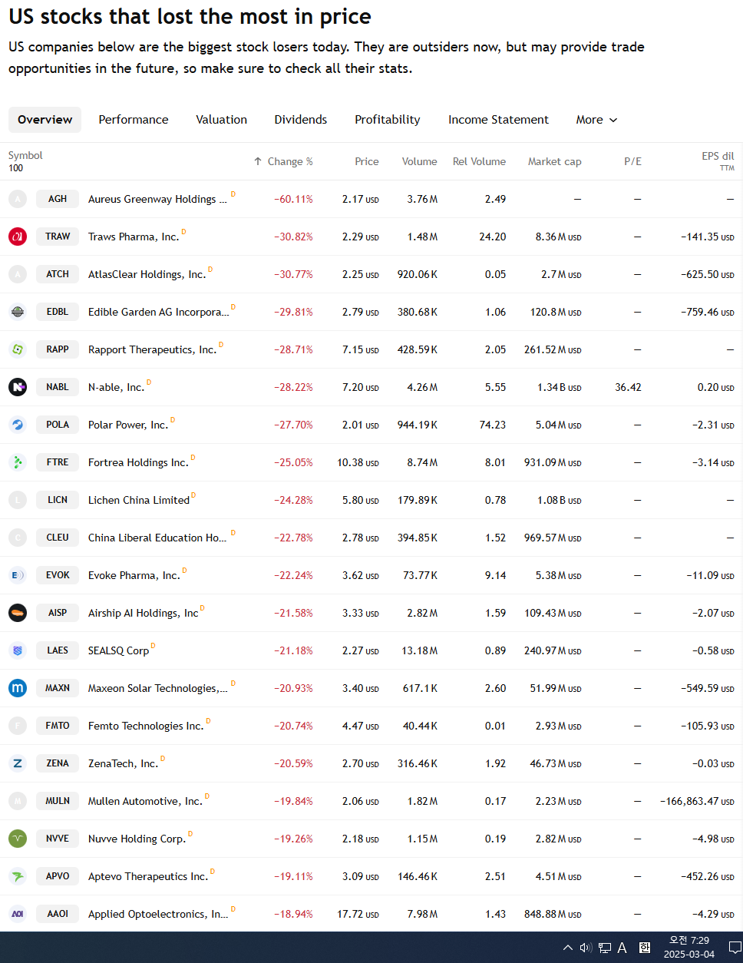The height and width of the screenshot is (963, 743).
Task: Click the Aureus Greenway placeholder logo icon
Action: pos(18,199)
